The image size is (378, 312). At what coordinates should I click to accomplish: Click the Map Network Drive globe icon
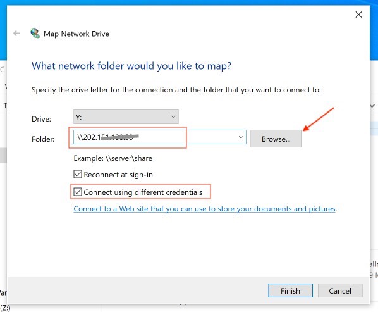pyautogui.click(x=35, y=34)
